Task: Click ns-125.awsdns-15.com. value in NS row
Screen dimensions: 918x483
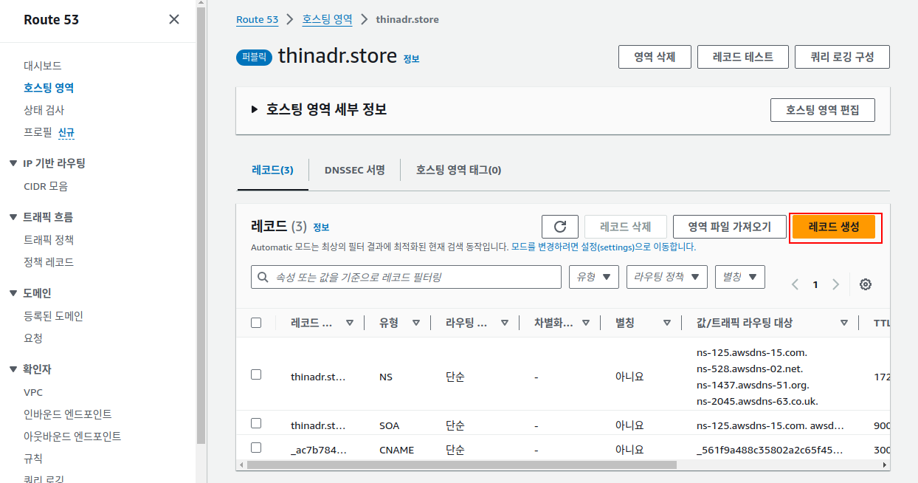Action: click(752, 352)
